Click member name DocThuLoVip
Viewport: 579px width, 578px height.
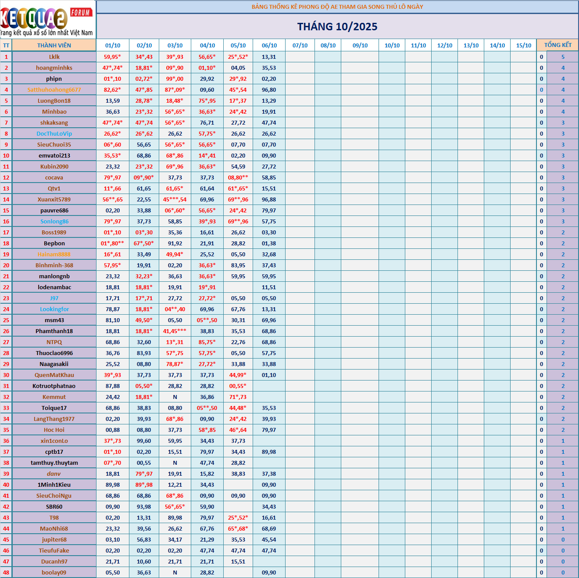click(54, 134)
